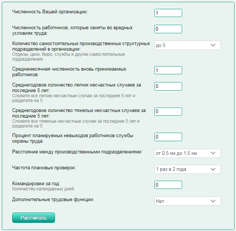This screenshot has height=231, width=236.
Task: Expand the distance dropdown 'от 0,5 км до 1,5 км'
Action: pos(188,153)
